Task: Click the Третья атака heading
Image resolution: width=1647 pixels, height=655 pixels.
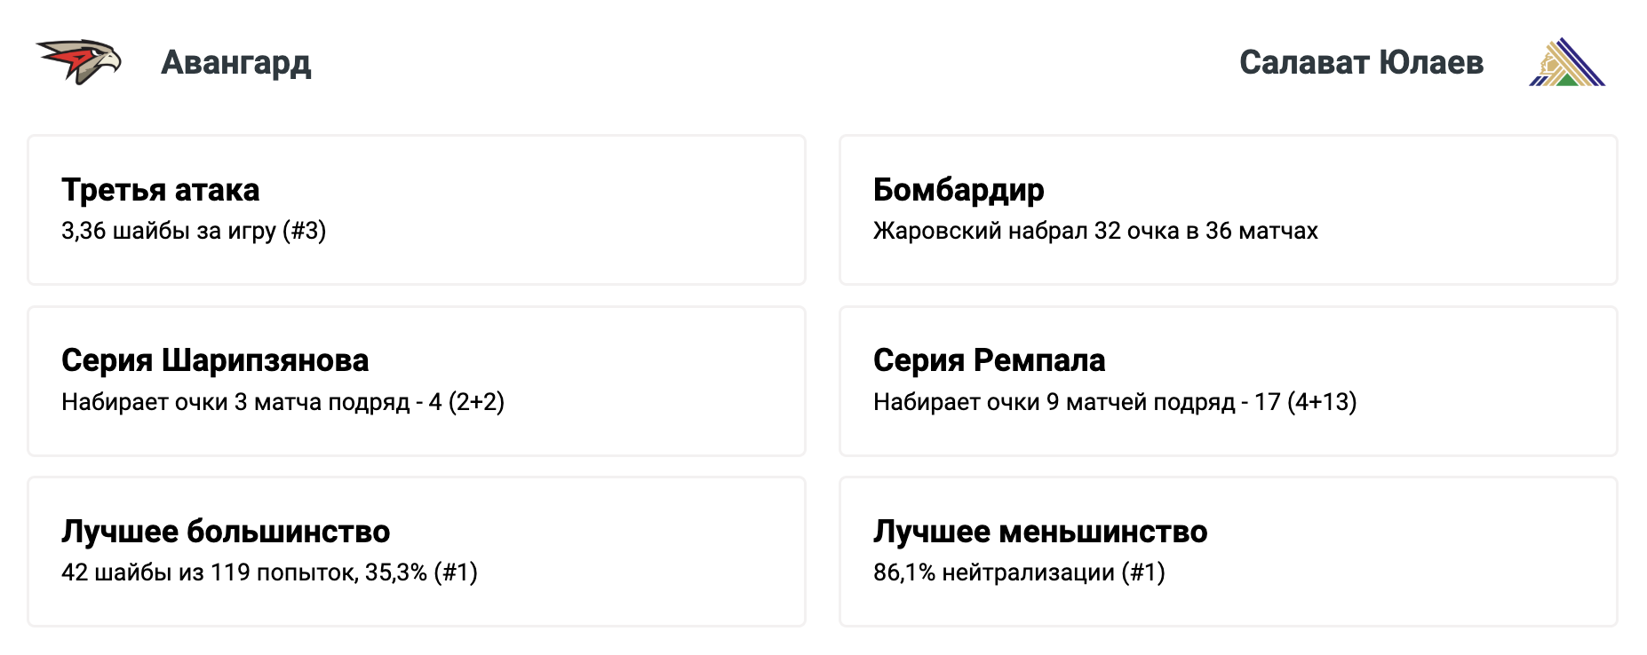Action: pyautogui.click(x=161, y=190)
